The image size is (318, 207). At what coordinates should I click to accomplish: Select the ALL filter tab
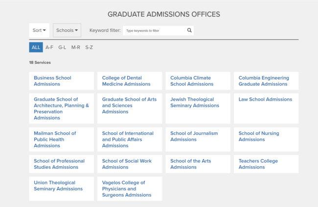tap(36, 48)
